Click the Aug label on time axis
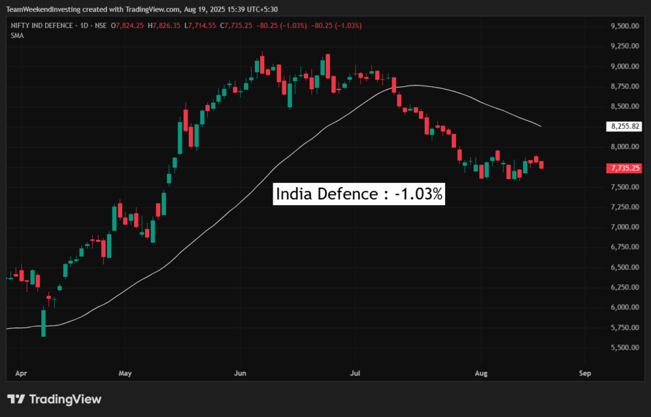This screenshot has width=651, height=417. (481, 373)
